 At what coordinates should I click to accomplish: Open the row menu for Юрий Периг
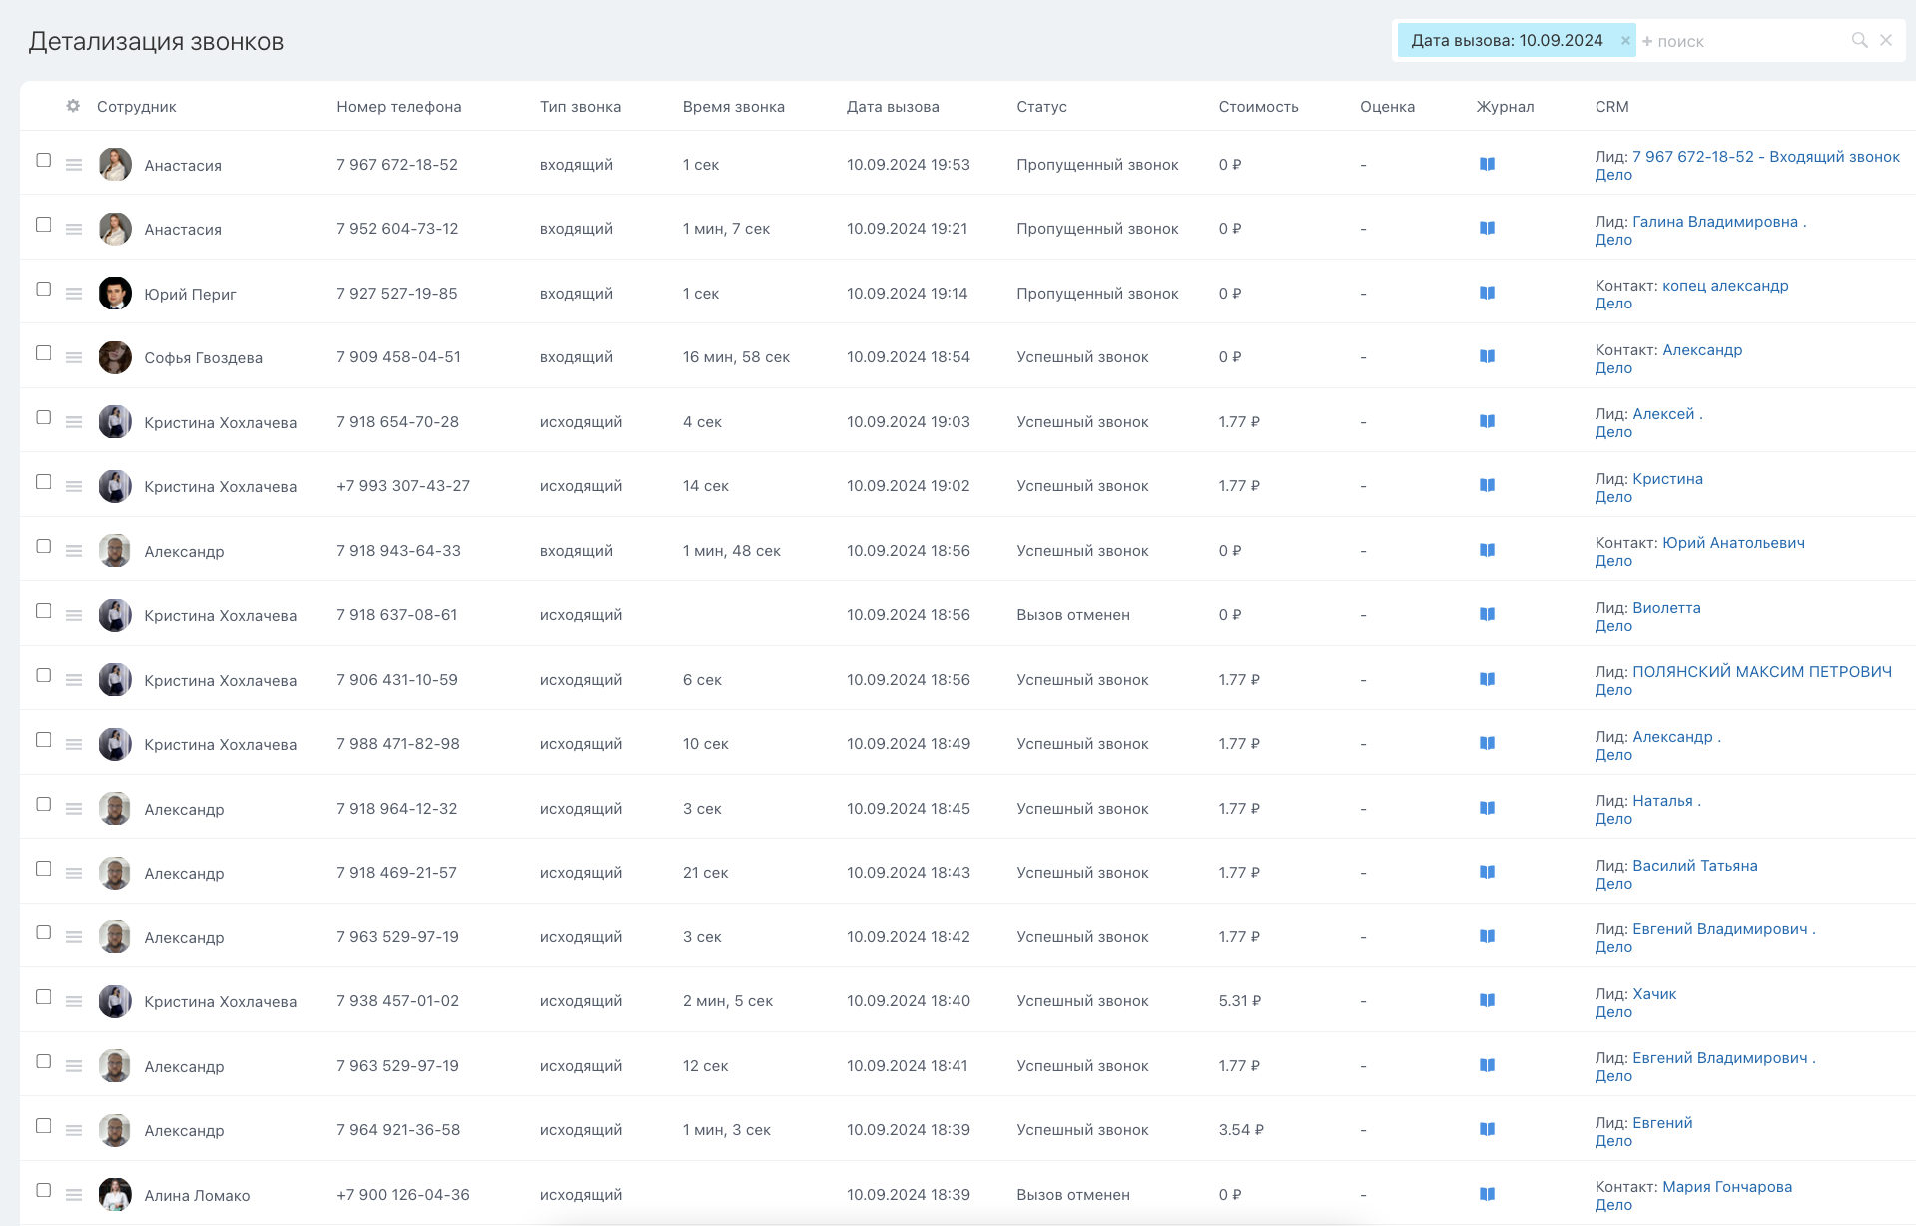(74, 294)
